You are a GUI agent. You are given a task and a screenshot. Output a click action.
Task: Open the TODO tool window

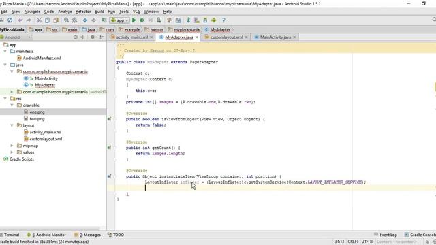coord(116,235)
